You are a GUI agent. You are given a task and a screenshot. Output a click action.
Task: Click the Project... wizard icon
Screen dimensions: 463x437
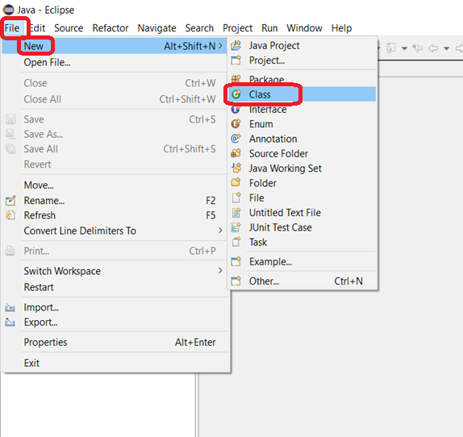click(x=236, y=60)
